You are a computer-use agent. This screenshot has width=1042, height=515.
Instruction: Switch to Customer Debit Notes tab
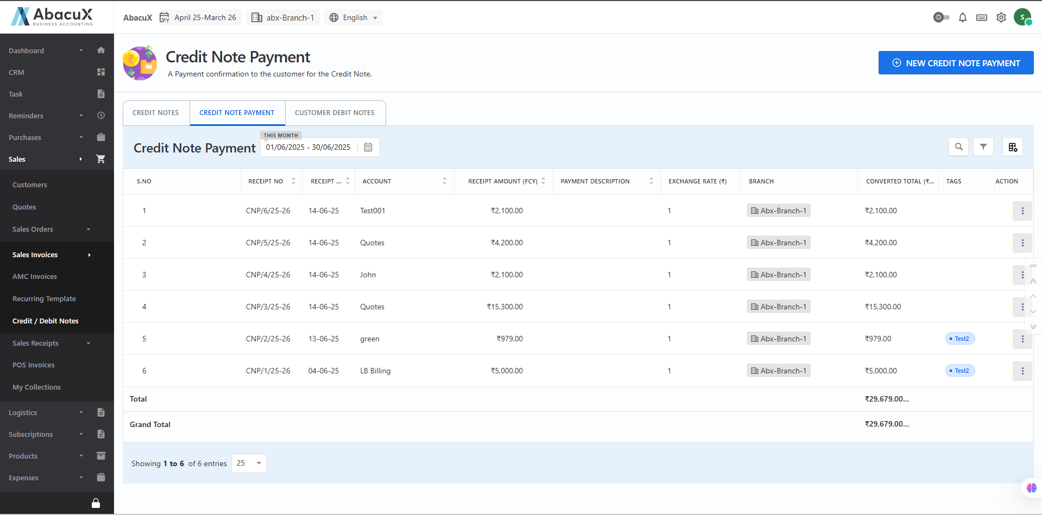click(x=334, y=113)
